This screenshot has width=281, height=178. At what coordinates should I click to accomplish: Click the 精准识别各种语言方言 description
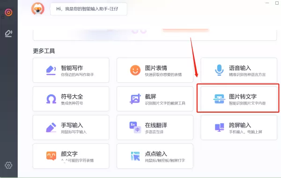coord(247,75)
